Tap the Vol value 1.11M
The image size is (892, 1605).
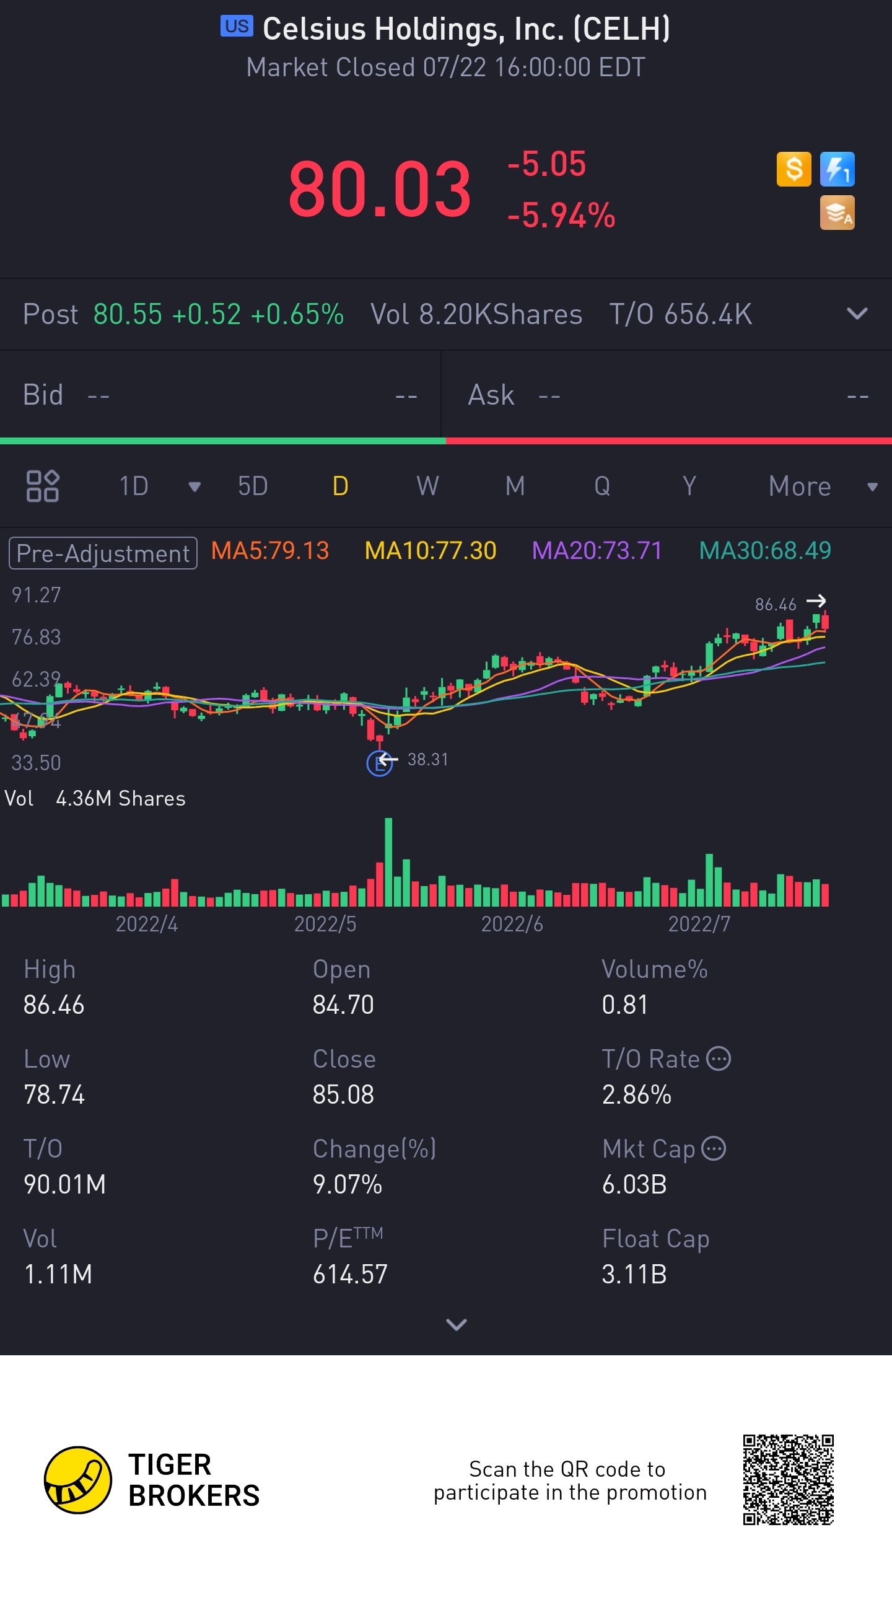[58, 1274]
